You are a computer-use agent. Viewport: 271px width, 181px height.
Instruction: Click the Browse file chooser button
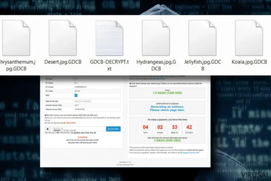pos(57,130)
